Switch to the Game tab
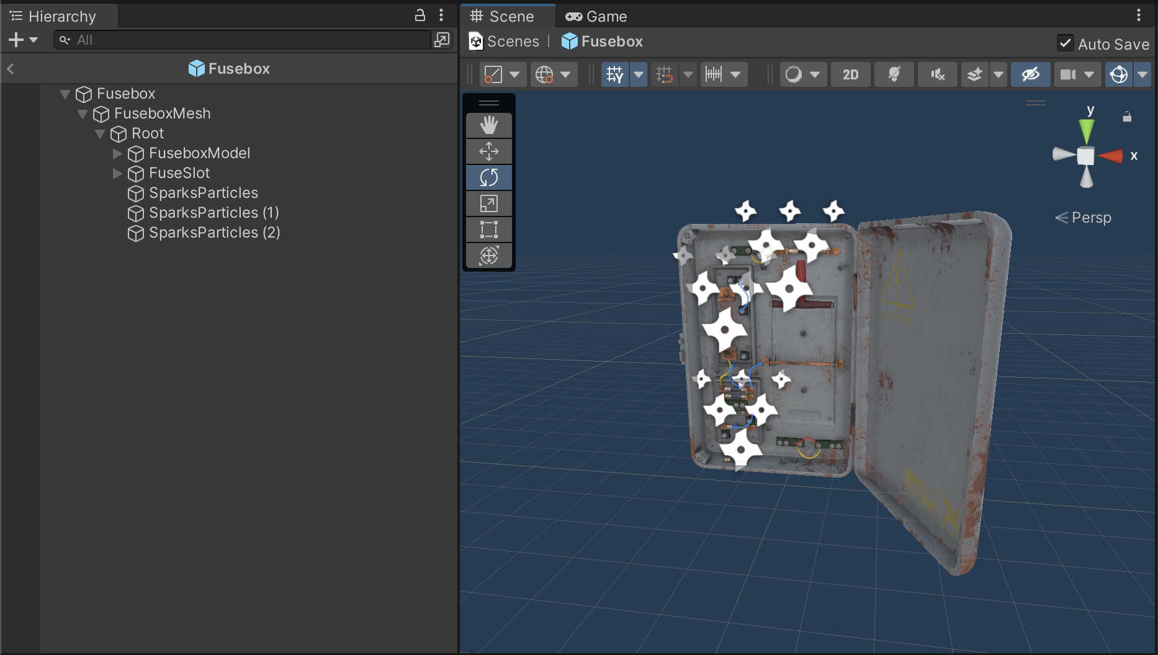Viewport: 1158px width, 655px height. click(x=596, y=16)
